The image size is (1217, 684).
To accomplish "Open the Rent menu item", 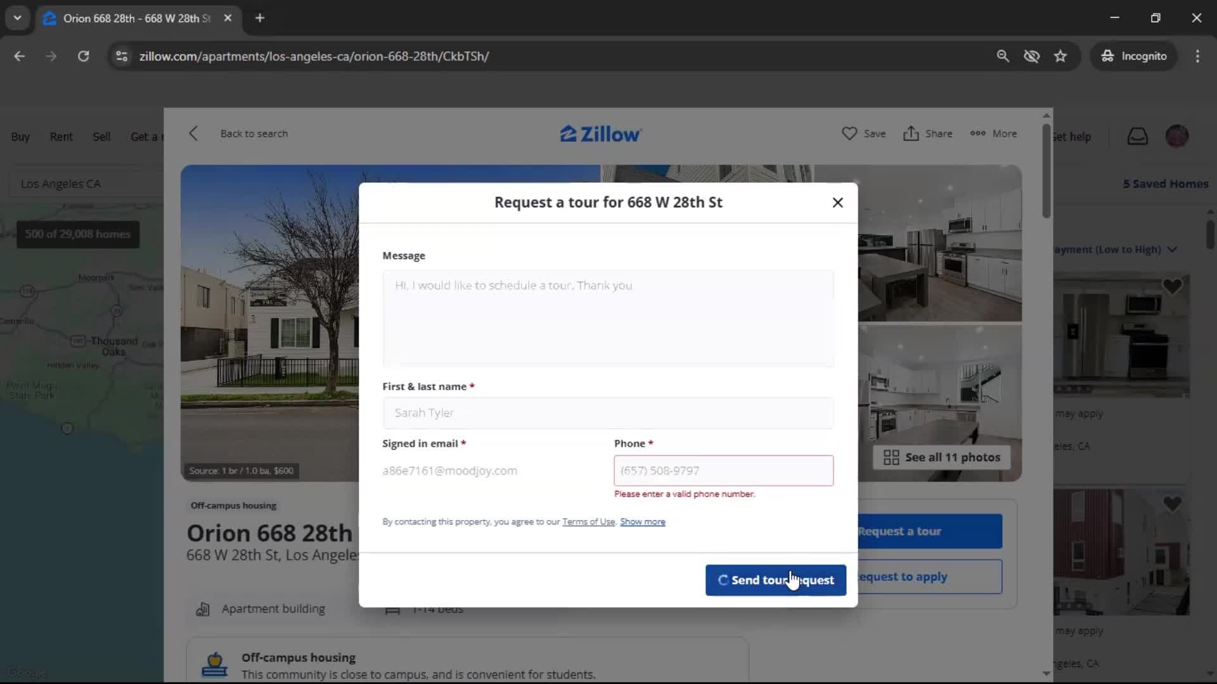I will (61, 137).
